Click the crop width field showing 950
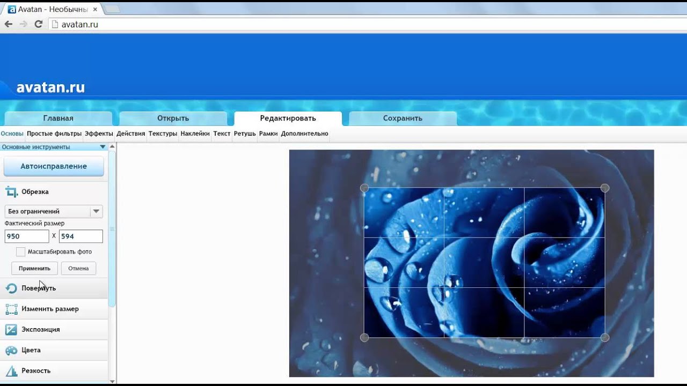This screenshot has width=687, height=386. [x=27, y=236]
